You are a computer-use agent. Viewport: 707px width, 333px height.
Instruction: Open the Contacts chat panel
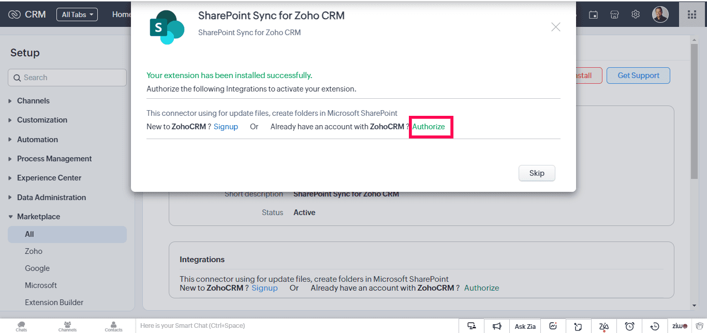tap(113, 326)
